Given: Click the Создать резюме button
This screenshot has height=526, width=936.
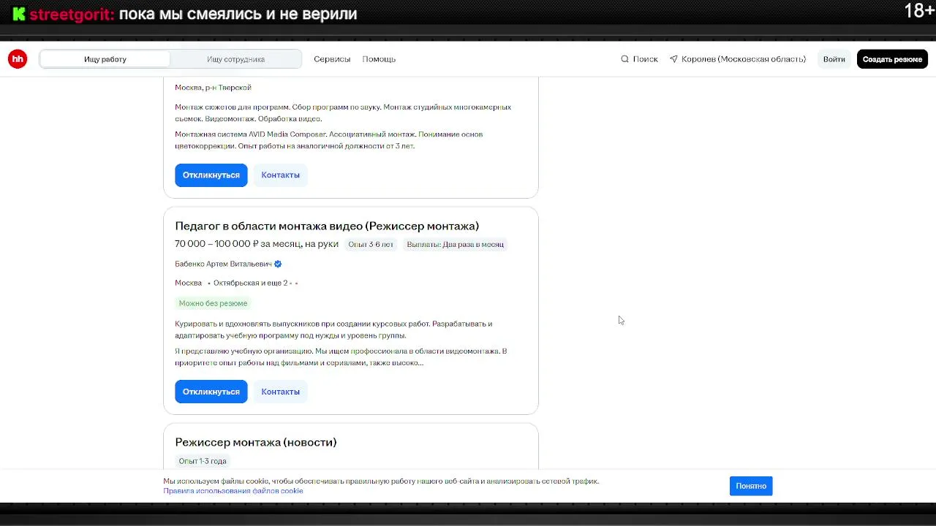Looking at the screenshot, I should pyautogui.click(x=892, y=59).
